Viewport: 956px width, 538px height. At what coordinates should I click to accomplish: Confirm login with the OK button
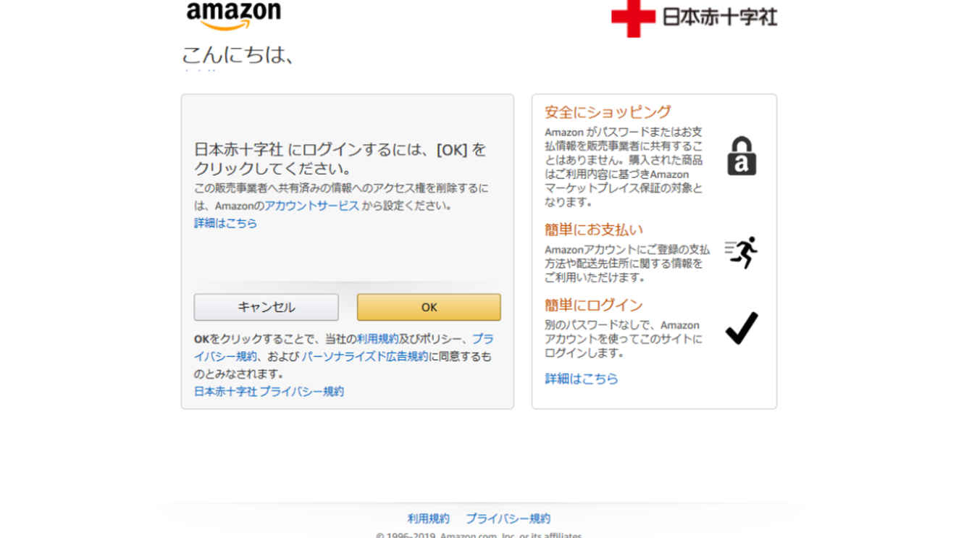click(429, 307)
